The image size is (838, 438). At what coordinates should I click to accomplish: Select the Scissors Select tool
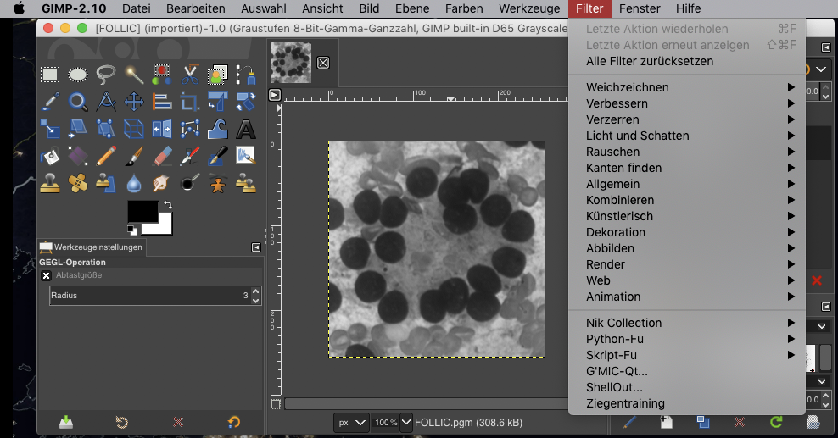tap(190, 75)
